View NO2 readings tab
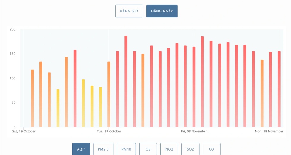291x155 pixels. tap(169, 149)
